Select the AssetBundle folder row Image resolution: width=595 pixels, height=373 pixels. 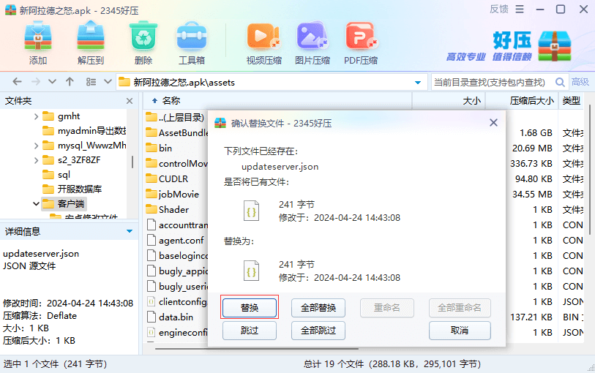tap(177, 132)
